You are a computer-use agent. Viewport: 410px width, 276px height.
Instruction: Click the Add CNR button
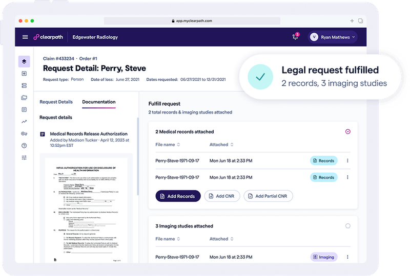click(222, 196)
